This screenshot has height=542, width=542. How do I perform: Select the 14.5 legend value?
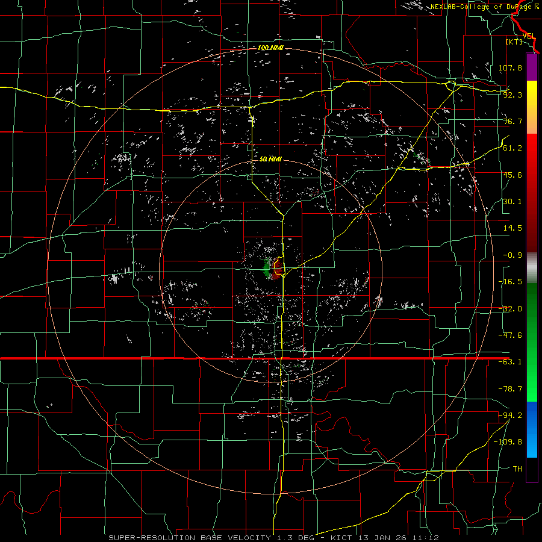[x=512, y=228]
